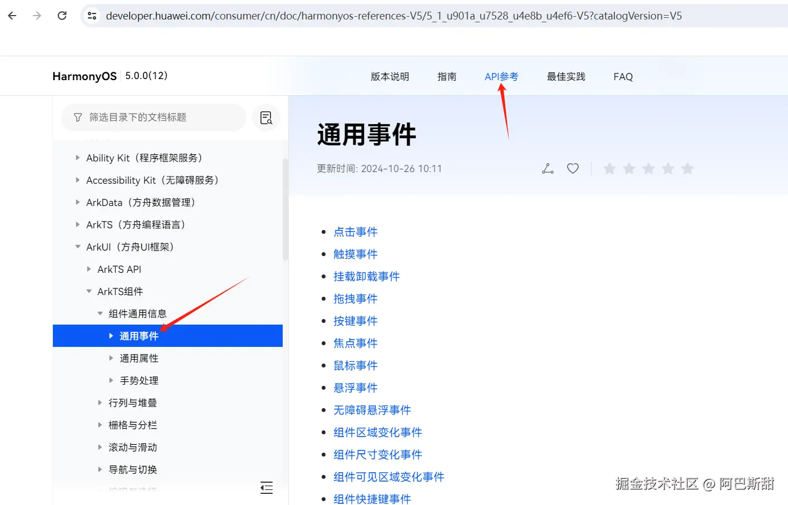788x505 pixels.
Task: Toggle the heart to favorite this article
Action: 573,168
